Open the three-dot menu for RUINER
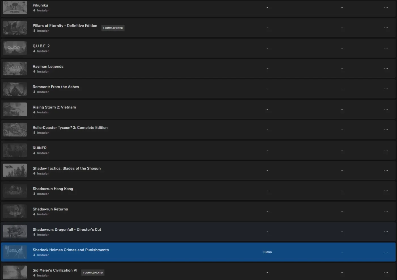 click(386, 150)
